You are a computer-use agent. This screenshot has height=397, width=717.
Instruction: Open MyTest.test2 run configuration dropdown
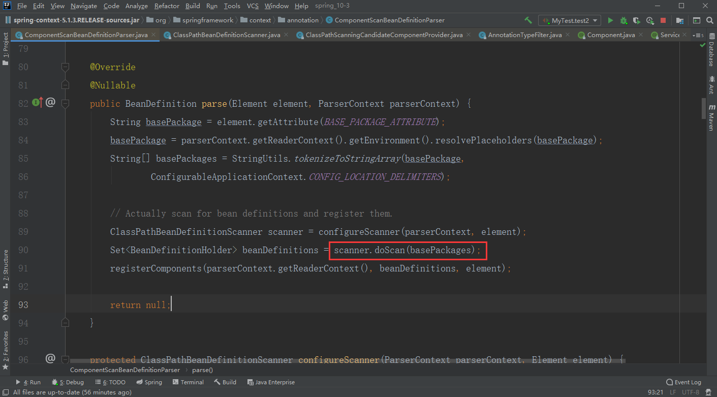[x=570, y=20]
